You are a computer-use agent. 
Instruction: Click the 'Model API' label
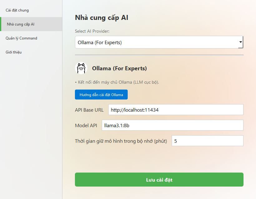(x=86, y=126)
